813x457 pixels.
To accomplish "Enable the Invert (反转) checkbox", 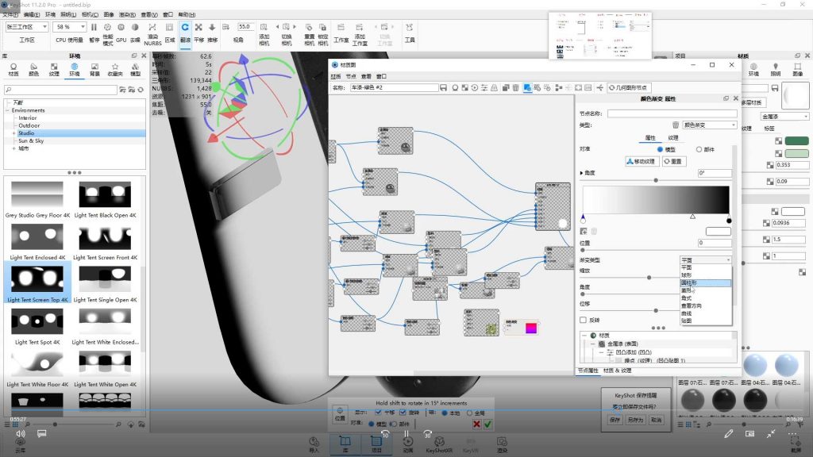I will (584, 320).
